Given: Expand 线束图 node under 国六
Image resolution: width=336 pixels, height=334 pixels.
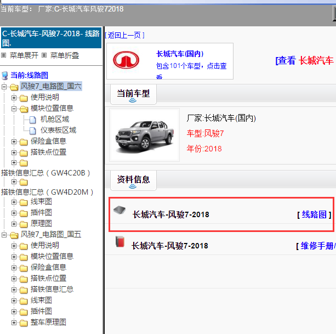Looking at the screenshot, I should pos(14,202).
